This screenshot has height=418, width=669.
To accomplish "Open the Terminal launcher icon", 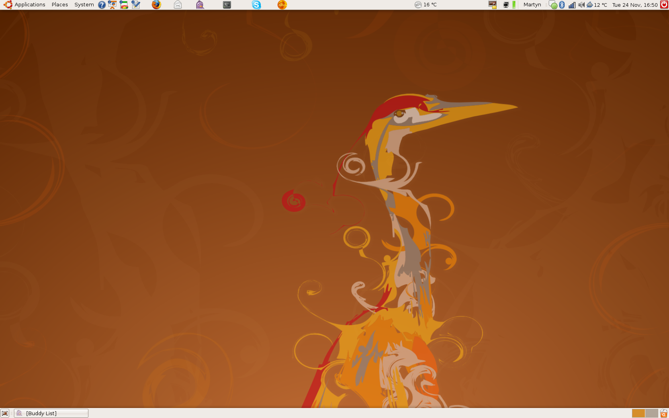I will pos(227,5).
